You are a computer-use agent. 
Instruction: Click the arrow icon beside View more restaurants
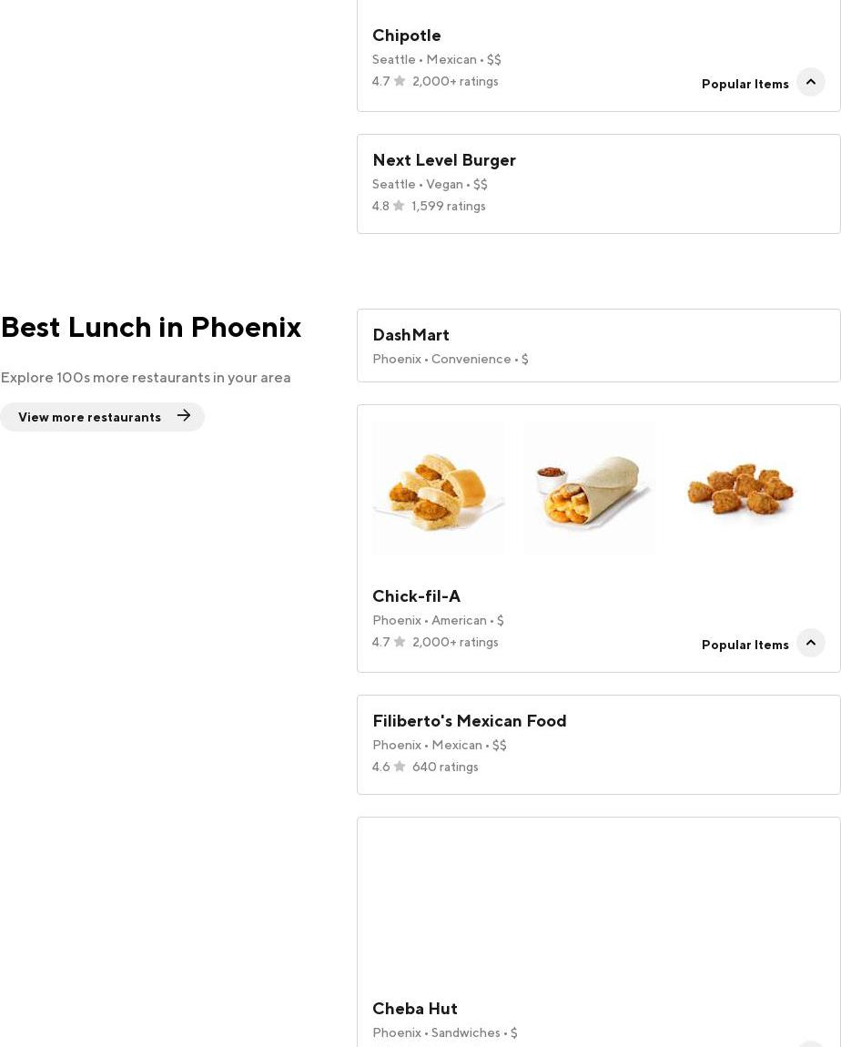coord(184,416)
